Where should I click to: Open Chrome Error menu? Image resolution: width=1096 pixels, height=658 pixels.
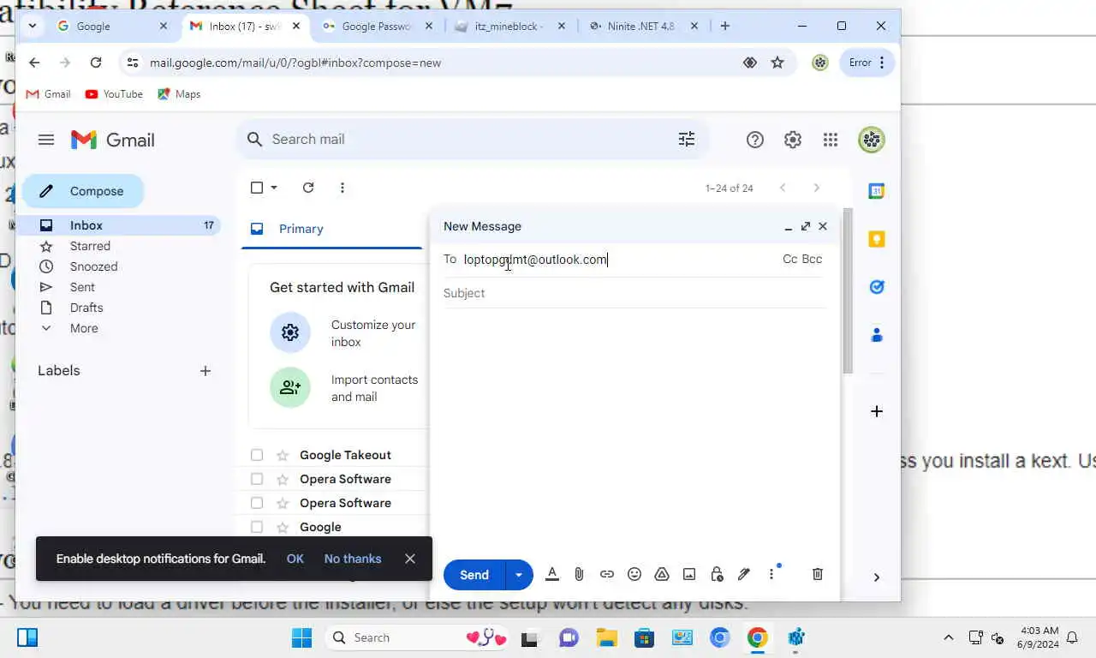(x=867, y=63)
